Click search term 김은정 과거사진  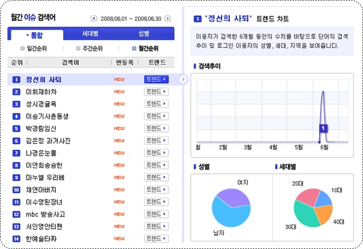[48, 141]
